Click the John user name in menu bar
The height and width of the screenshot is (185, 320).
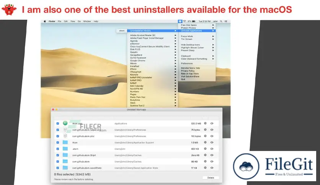point(215,21)
